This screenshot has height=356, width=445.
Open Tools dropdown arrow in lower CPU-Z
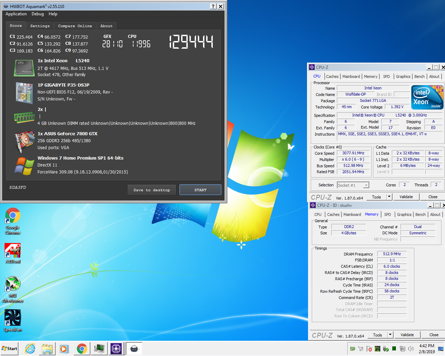click(x=390, y=335)
